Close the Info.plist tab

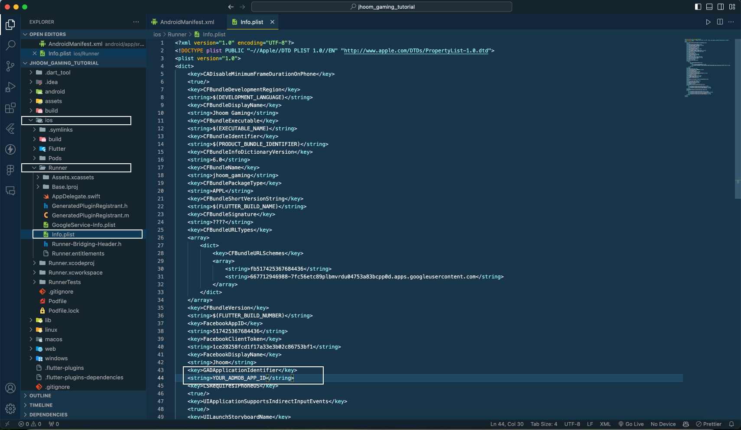pyautogui.click(x=272, y=22)
